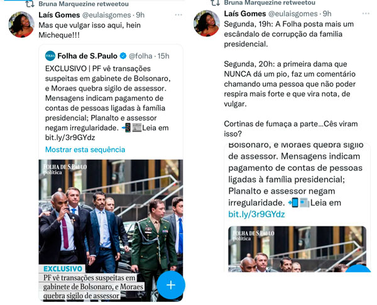Viewport: 377px width, 305px height.
Task: Click @eulaisgomes handle in left tweet
Action: pos(107,15)
